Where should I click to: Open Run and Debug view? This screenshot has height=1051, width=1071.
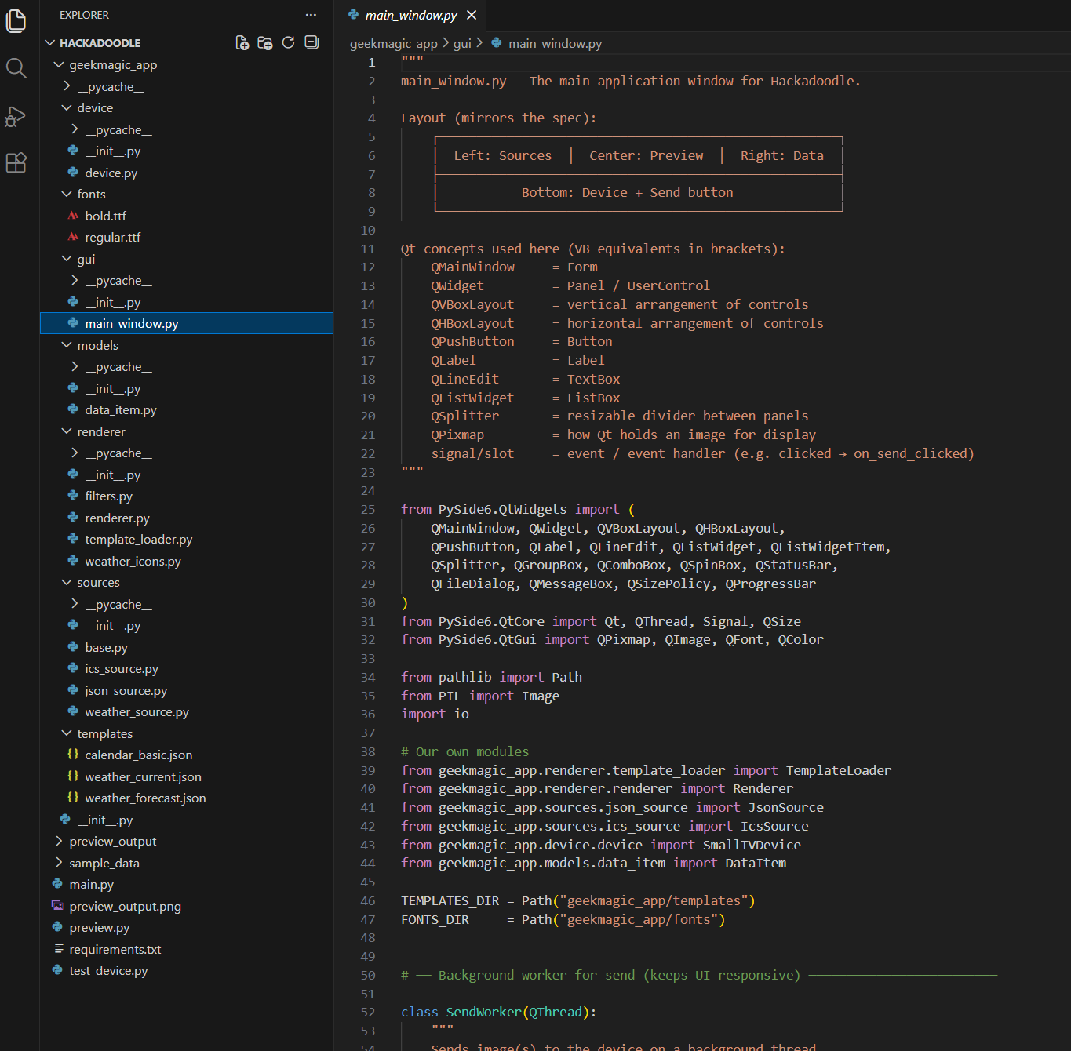point(16,116)
